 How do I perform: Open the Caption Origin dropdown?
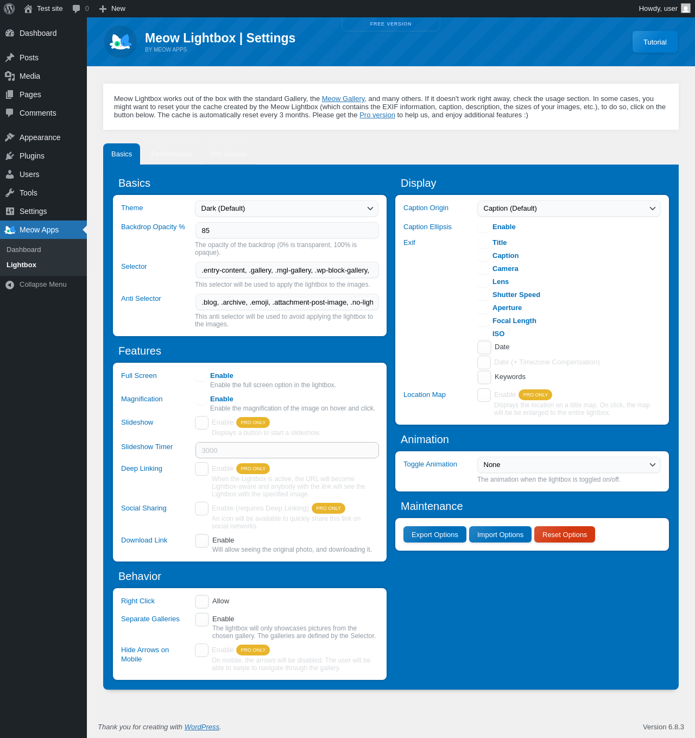click(x=569, y=209)
